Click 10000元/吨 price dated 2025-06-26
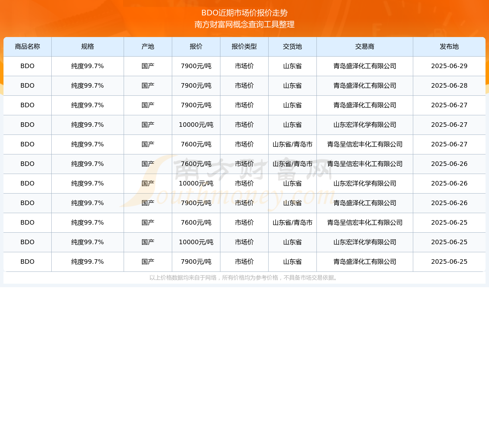 [196, 183]
